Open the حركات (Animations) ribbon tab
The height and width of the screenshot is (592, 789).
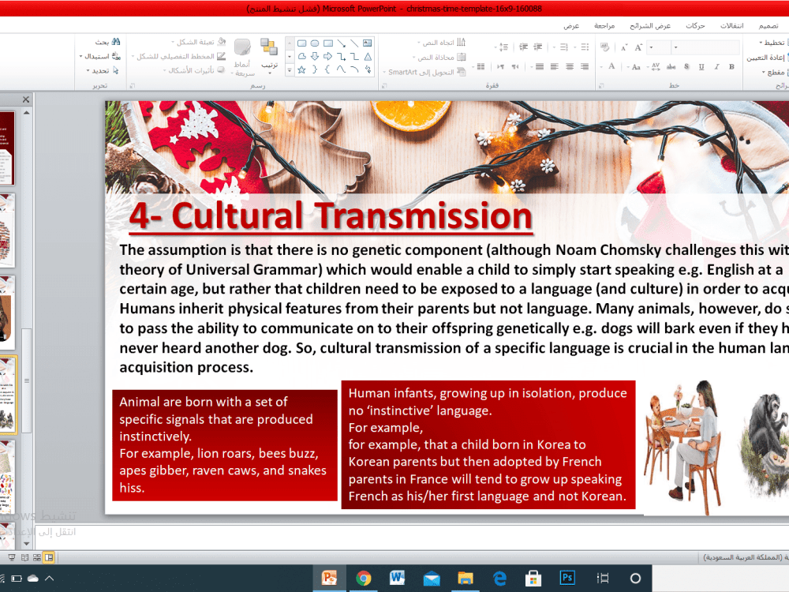pos(695,26)
